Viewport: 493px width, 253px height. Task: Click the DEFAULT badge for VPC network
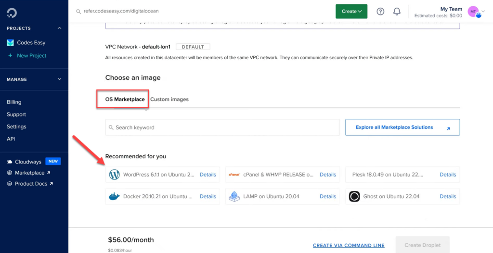193,47
